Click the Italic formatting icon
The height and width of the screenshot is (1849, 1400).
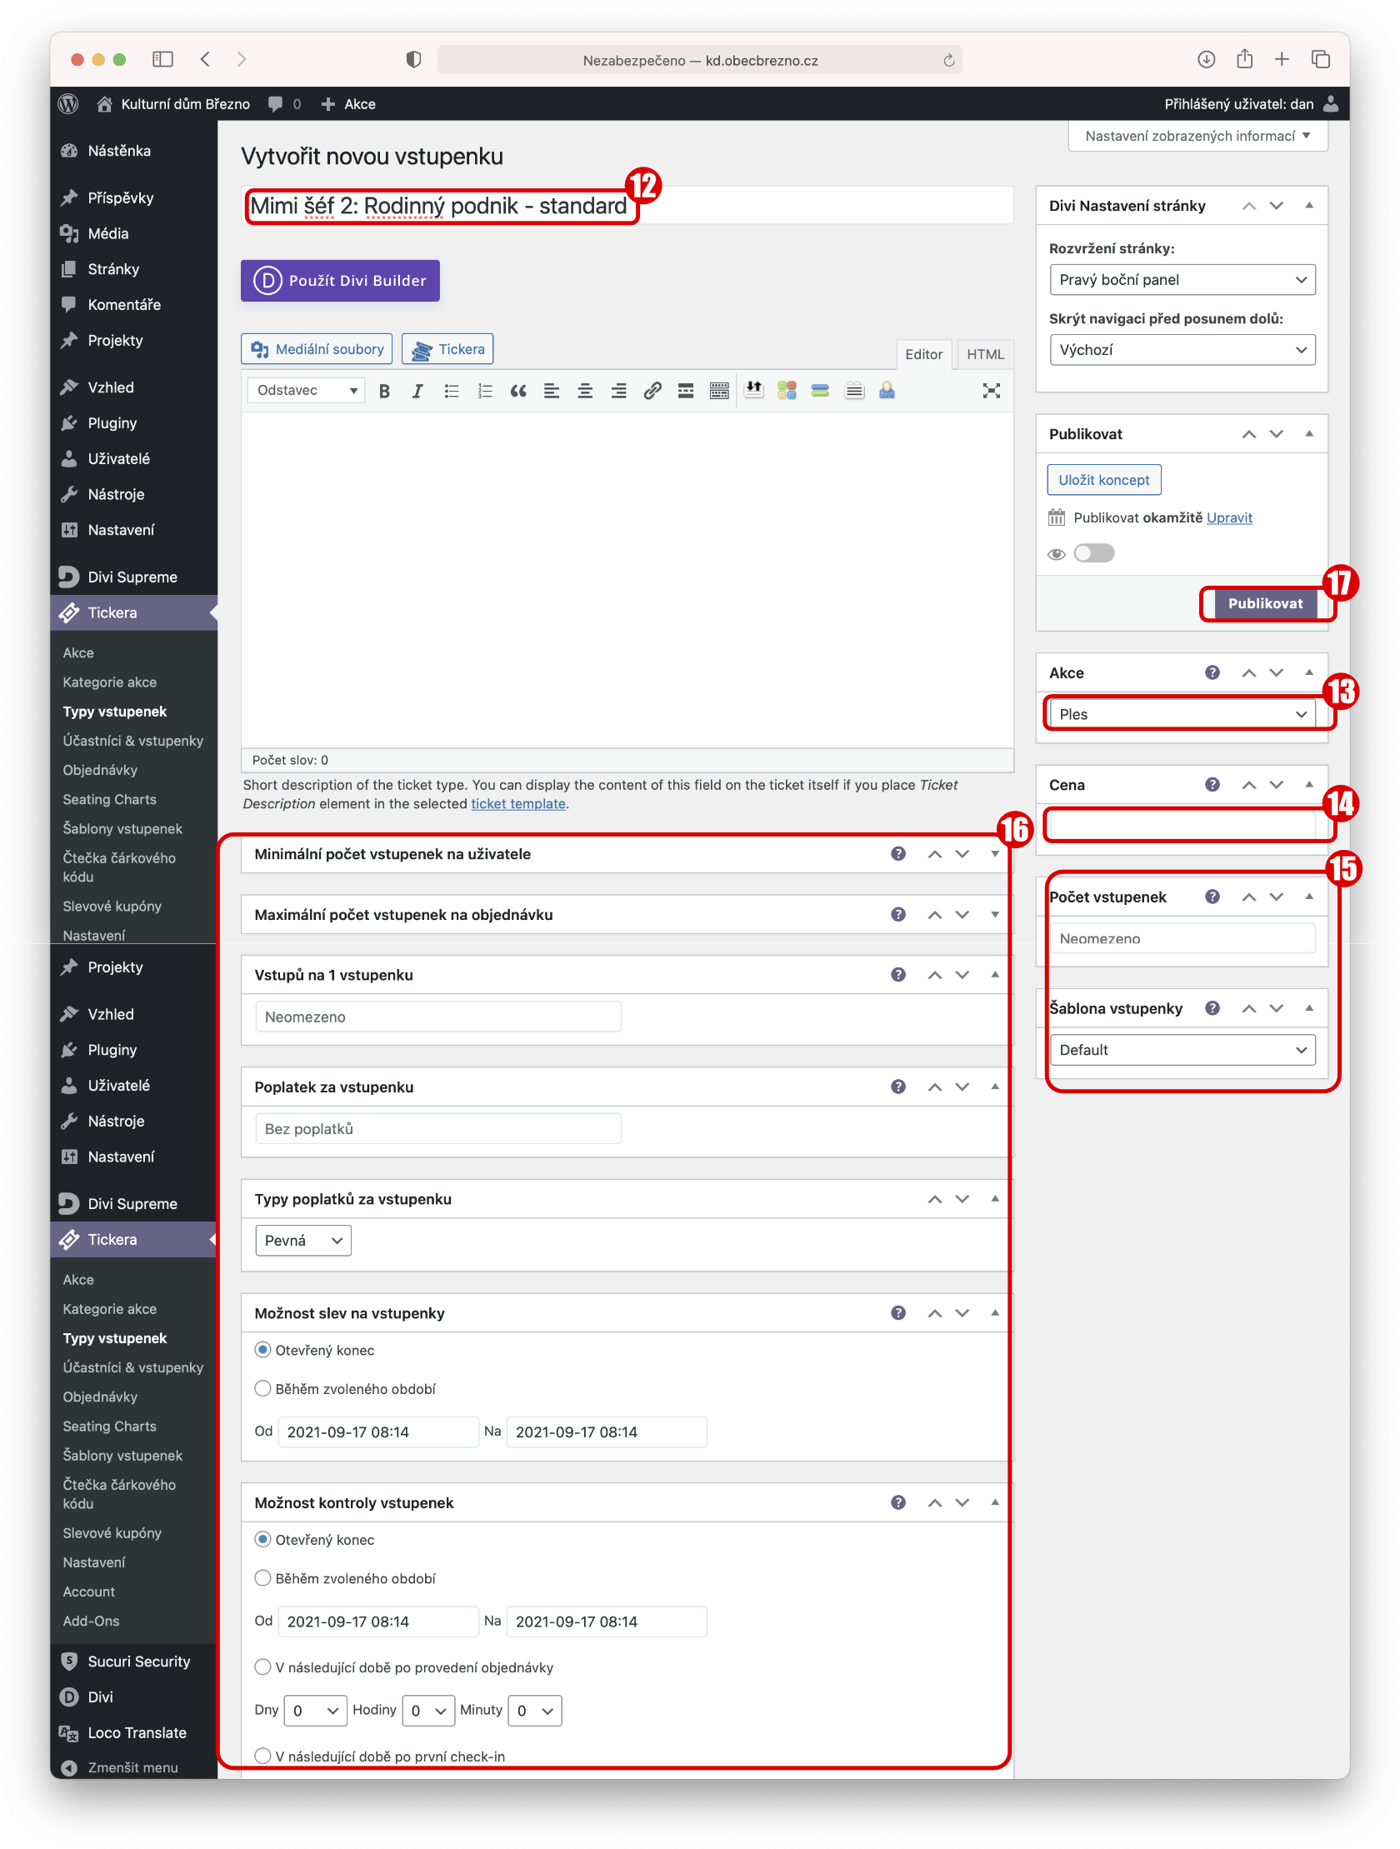[x=417, y=391]
